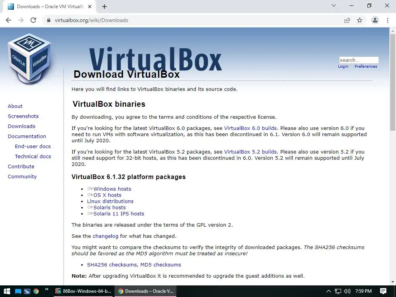Open the volume speaker tray icon
This screenshot has height=297, width=396.
tap(348, 291)
